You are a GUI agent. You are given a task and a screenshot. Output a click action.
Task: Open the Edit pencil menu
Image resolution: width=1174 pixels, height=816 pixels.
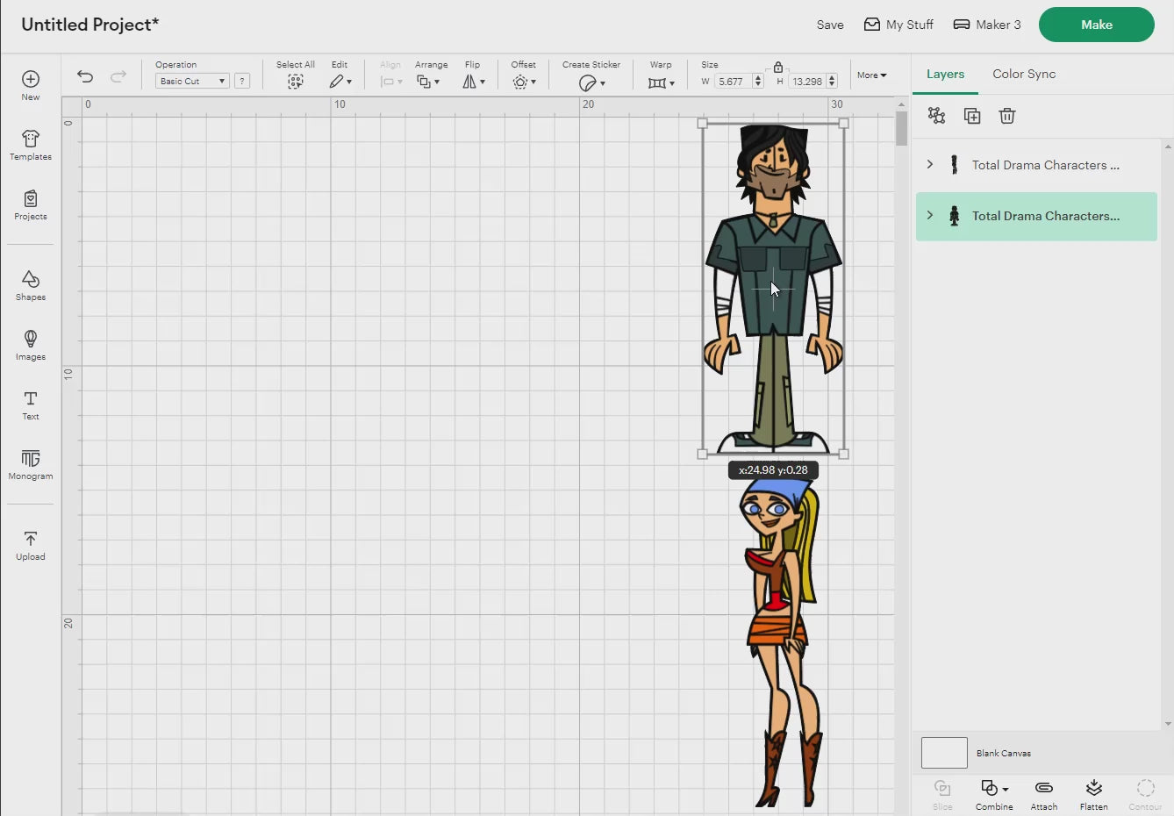[x=340, y=82]
